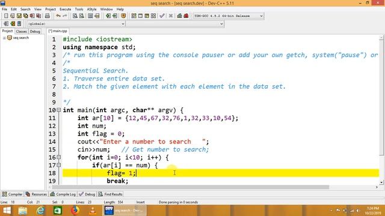Switch to the Classes side tab

coord(22,31)
